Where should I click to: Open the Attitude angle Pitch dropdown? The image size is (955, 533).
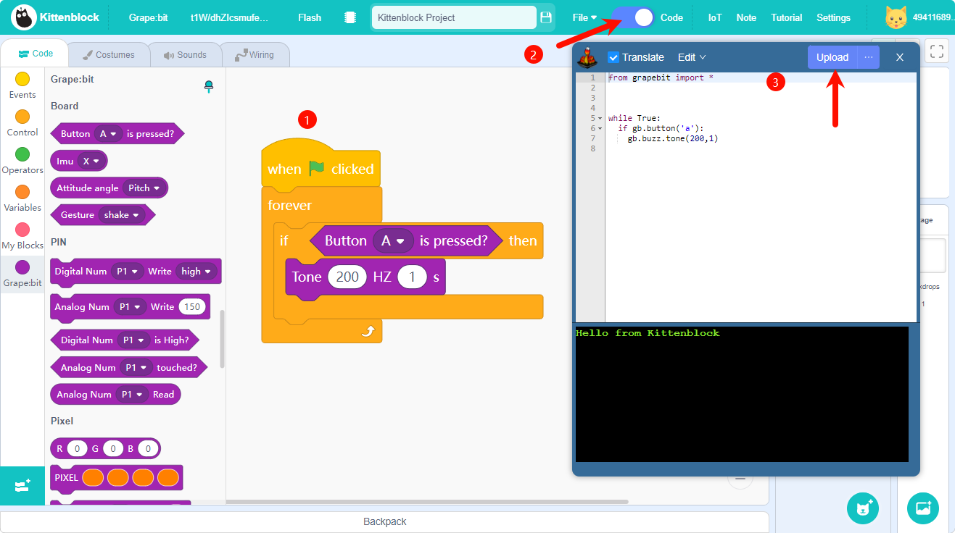click(x=144, y=188)
